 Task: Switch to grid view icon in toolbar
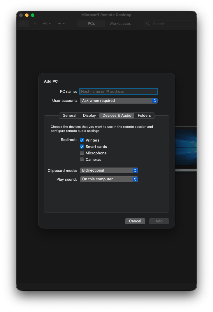click(23, 23)
